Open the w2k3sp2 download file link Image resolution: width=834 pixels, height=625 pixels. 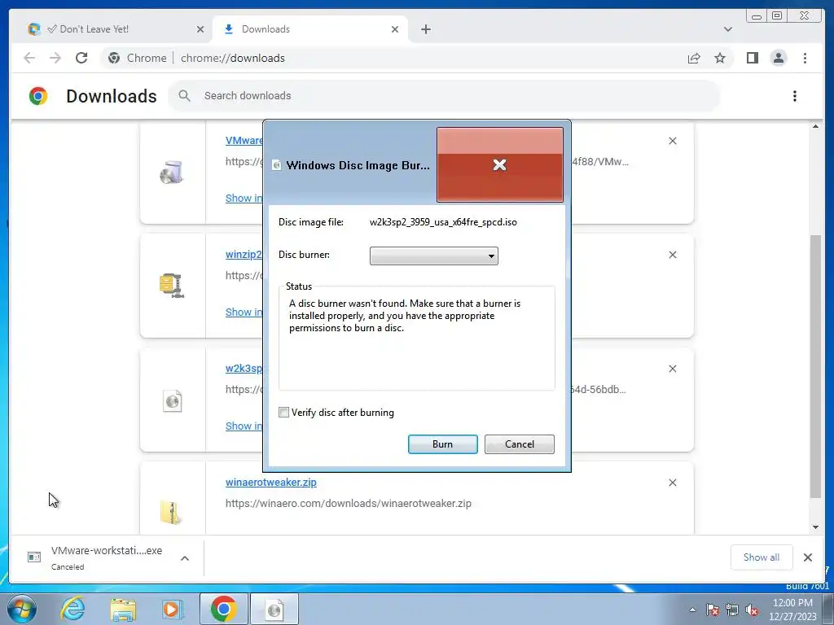[244, 369]
